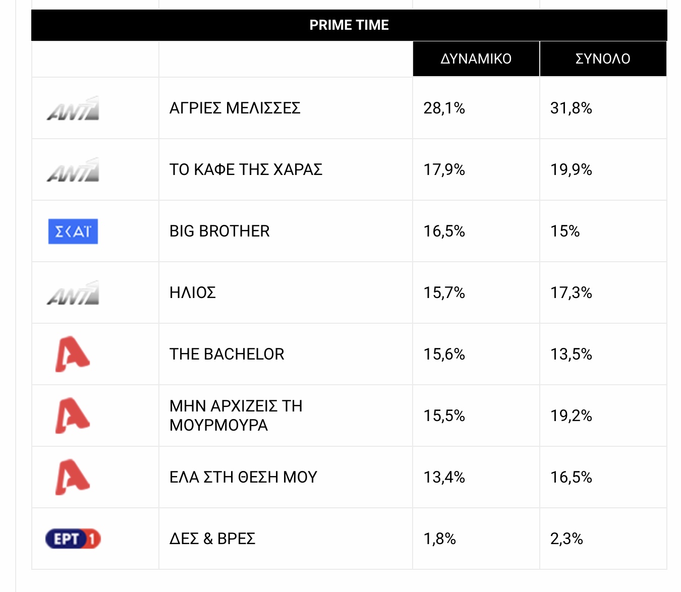Screen dimensions: 681x592
Task: Click the ANT1 logo beside ΑΓΡΙΕΣ ΜΕΛΙΣΣΕΣ
Action: click(73, 108)
